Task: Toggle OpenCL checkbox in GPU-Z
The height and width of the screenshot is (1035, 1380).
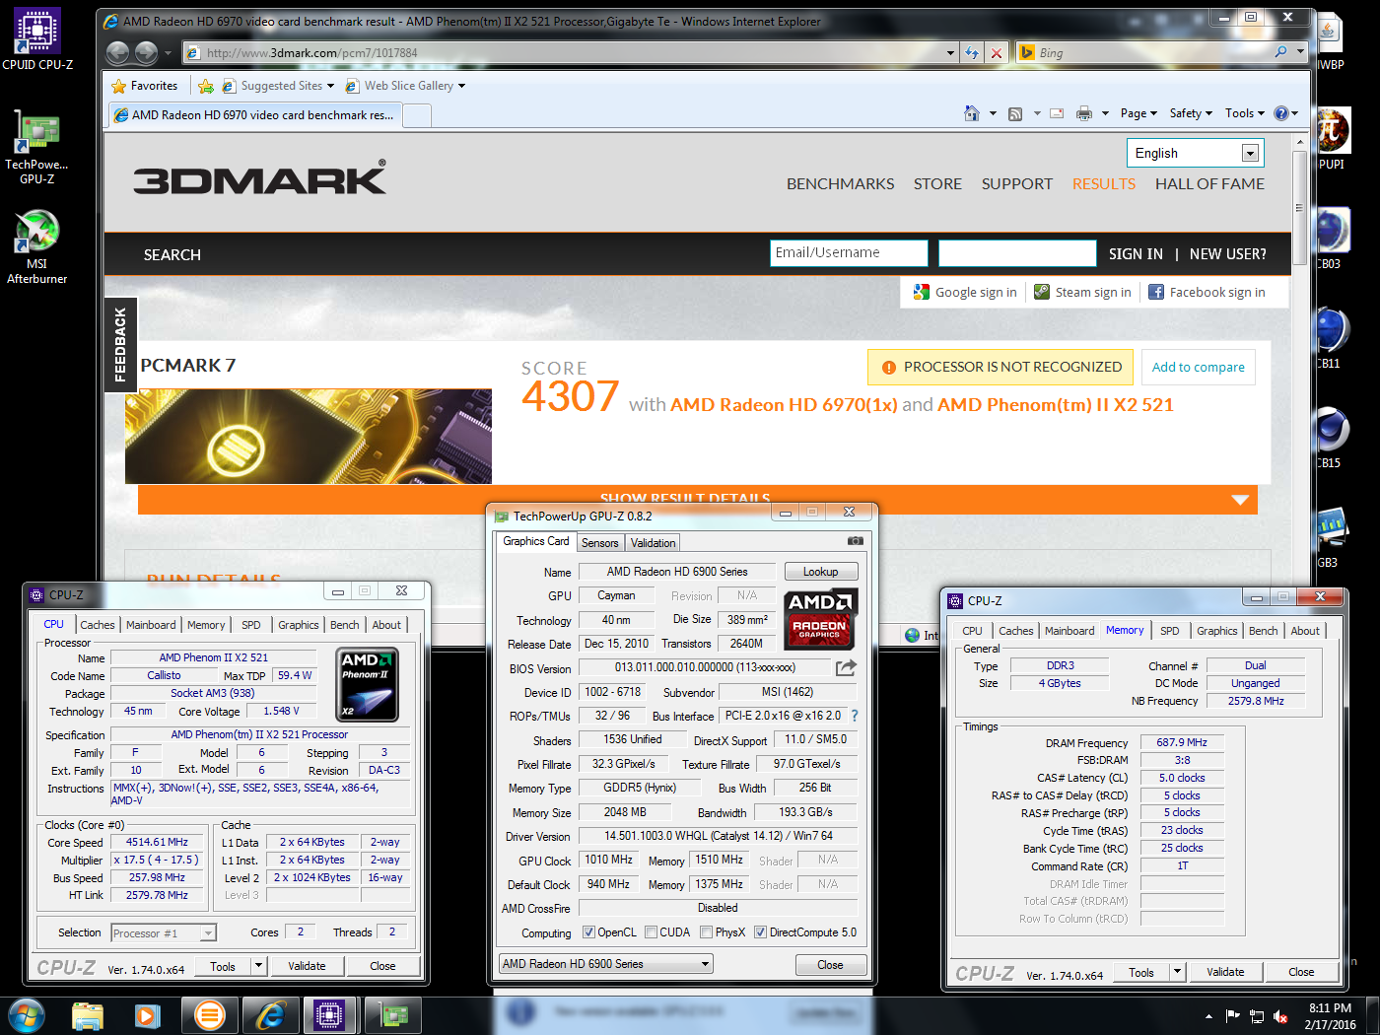Action: pyautogui.click(x=588, y=932)
